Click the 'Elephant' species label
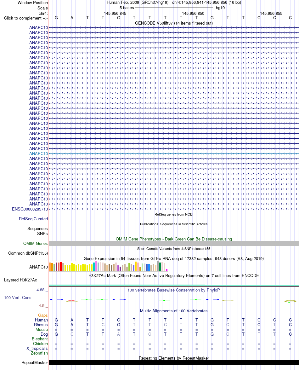The width and height of the screenshot is (299, 370). pyautogui.click(x=40, y=339)
